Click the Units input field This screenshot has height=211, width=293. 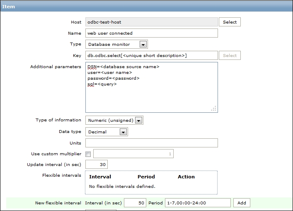(x=151, y=143)
